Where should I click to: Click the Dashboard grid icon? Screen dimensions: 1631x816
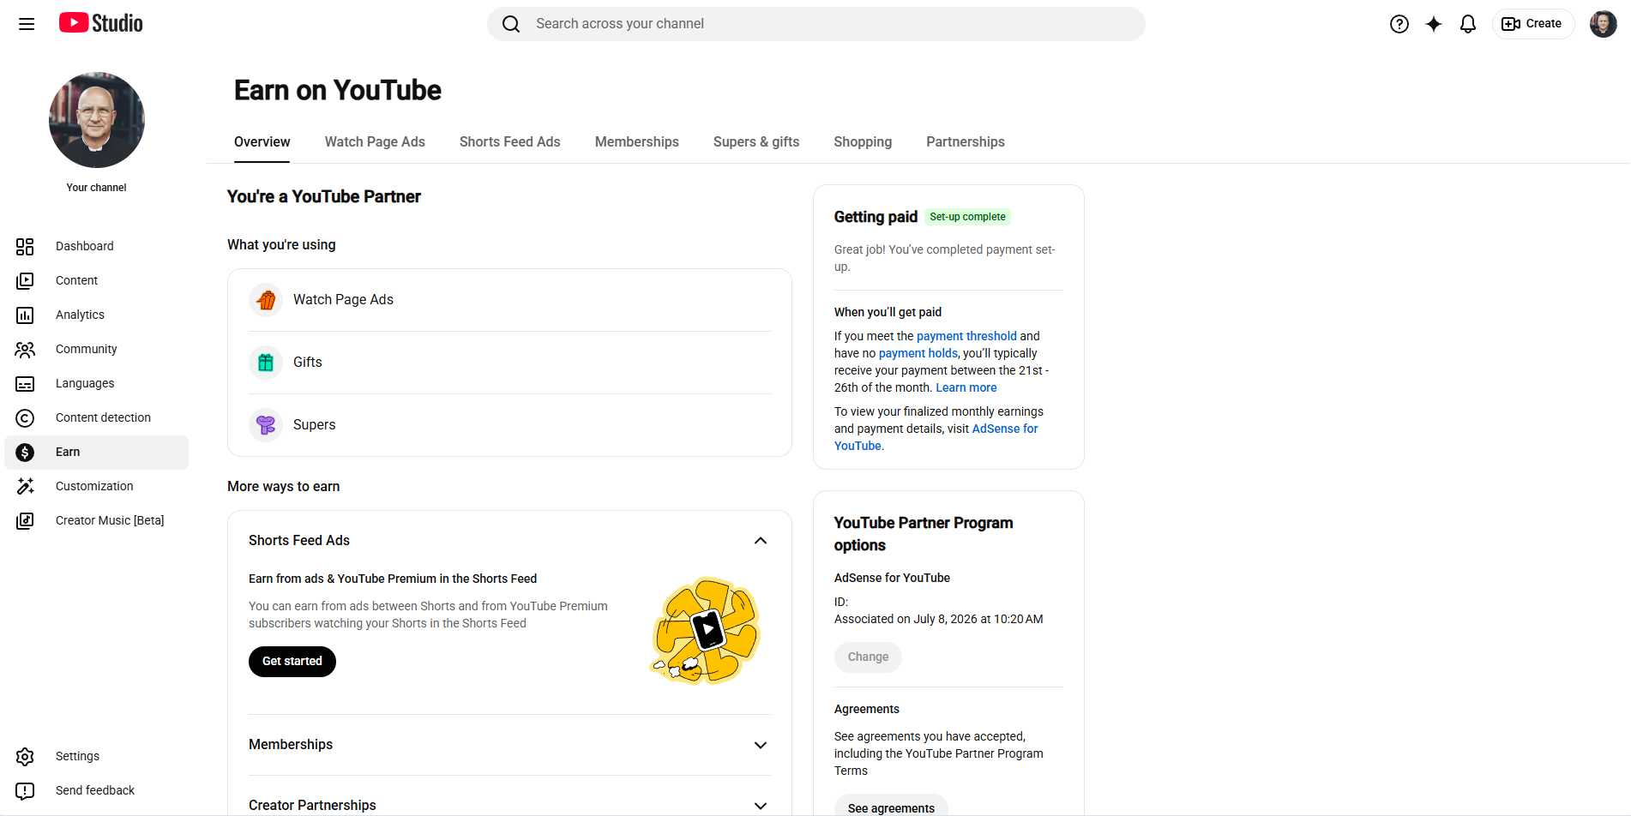[25, 247]
